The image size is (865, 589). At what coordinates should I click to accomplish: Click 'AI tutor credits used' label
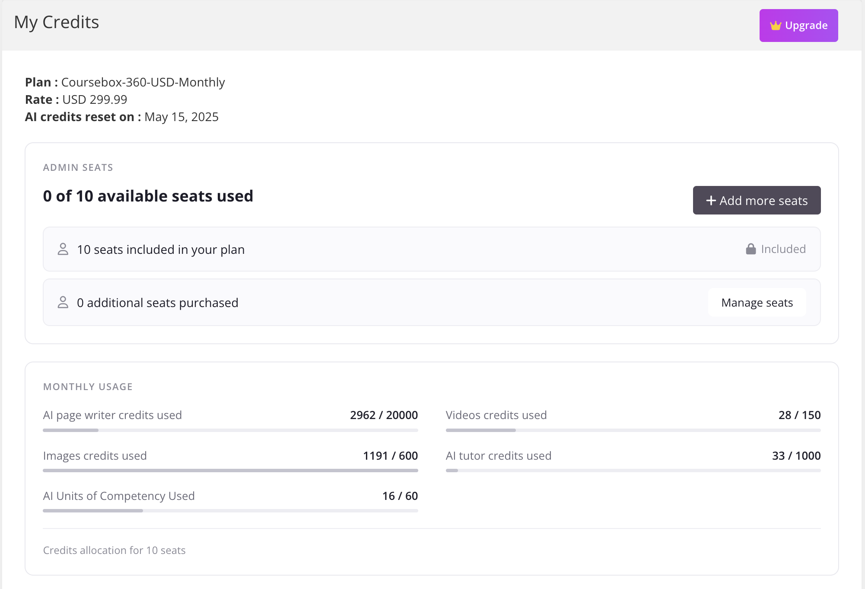tap(499, 456)
